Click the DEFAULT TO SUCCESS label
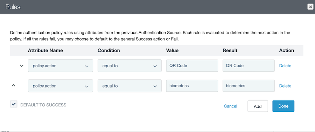 click(43, 105)
